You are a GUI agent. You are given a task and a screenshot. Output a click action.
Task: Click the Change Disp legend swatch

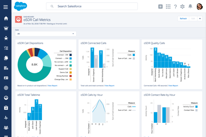(x=71, y=80)
